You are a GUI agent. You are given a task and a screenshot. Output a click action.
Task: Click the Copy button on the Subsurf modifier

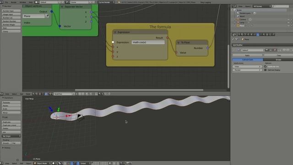click(x=278, y=55)
